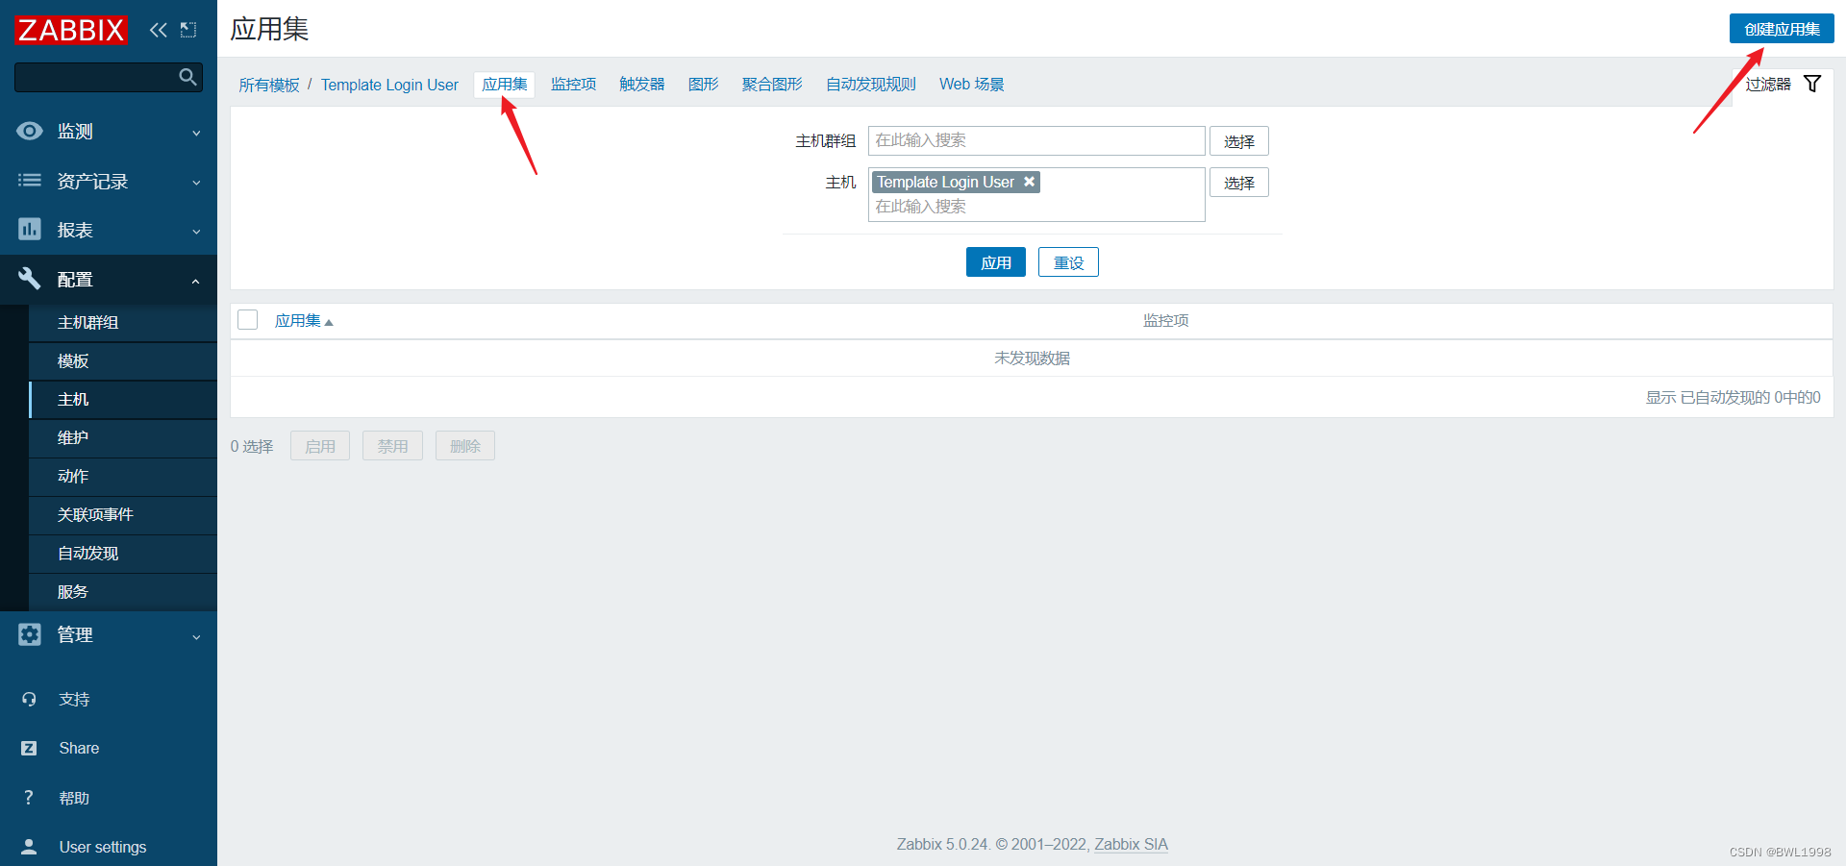Screen dimensions: 1846x866
Task: Open 模板 in the sidebar
Action: point(123,361)
